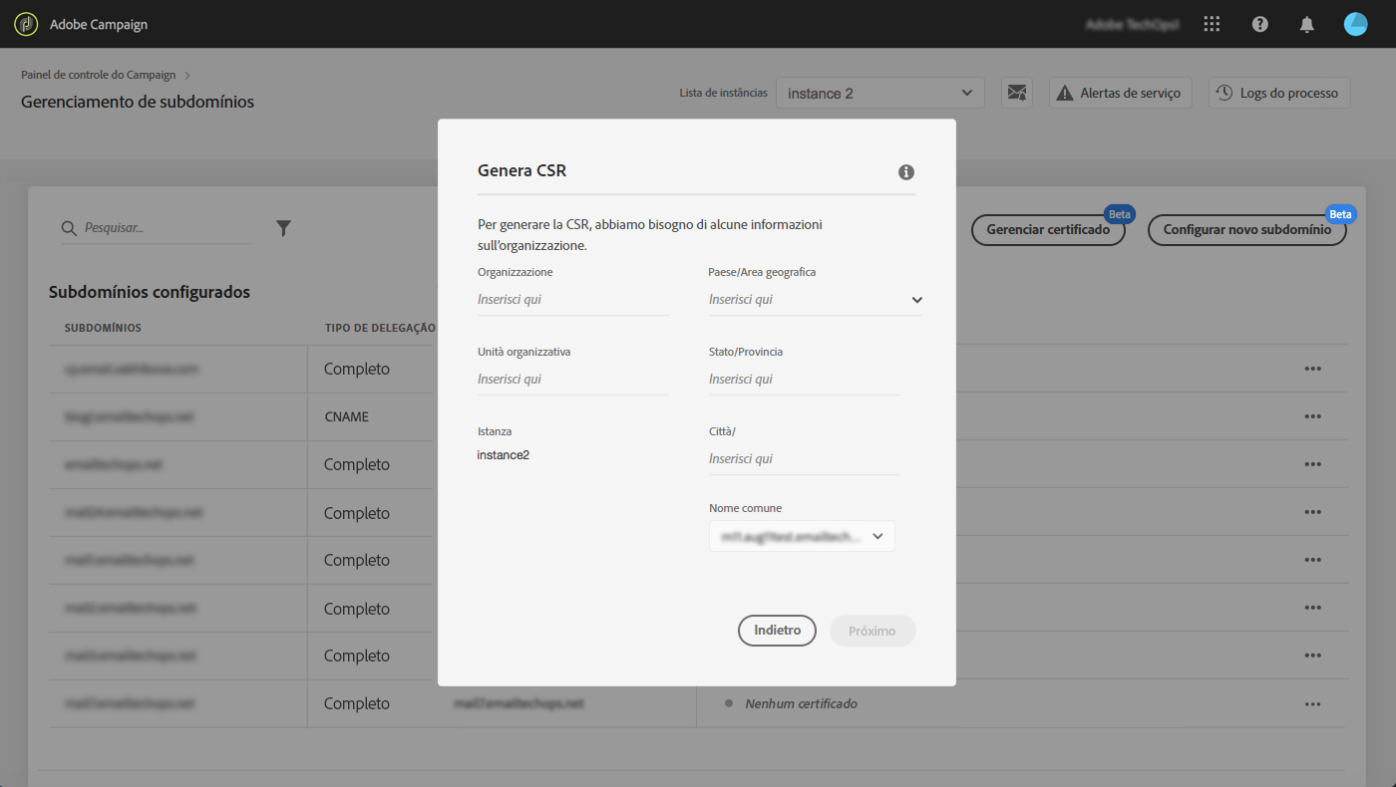
Task: Focus the Stato/Provincia input field
Action: (x=804, y=379)
